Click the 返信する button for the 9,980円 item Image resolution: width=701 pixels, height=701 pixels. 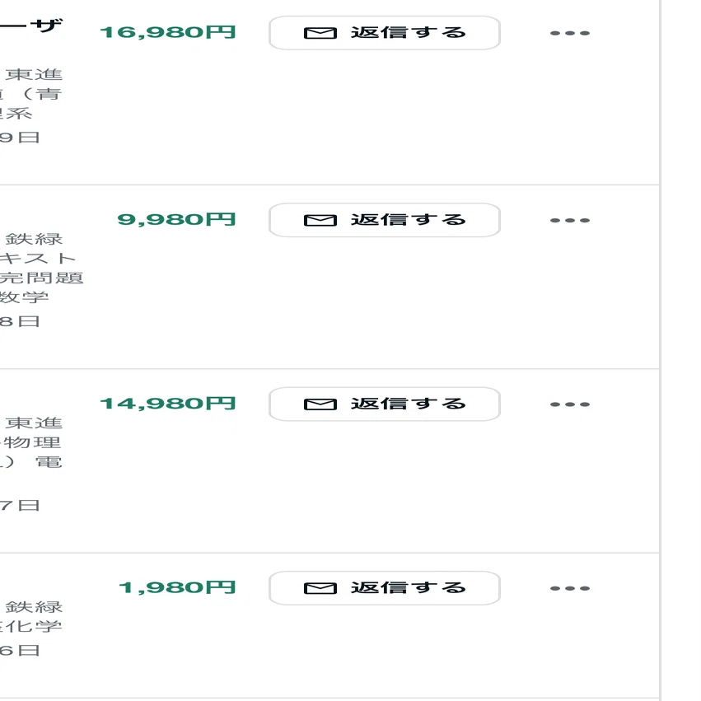click(384, 220)
